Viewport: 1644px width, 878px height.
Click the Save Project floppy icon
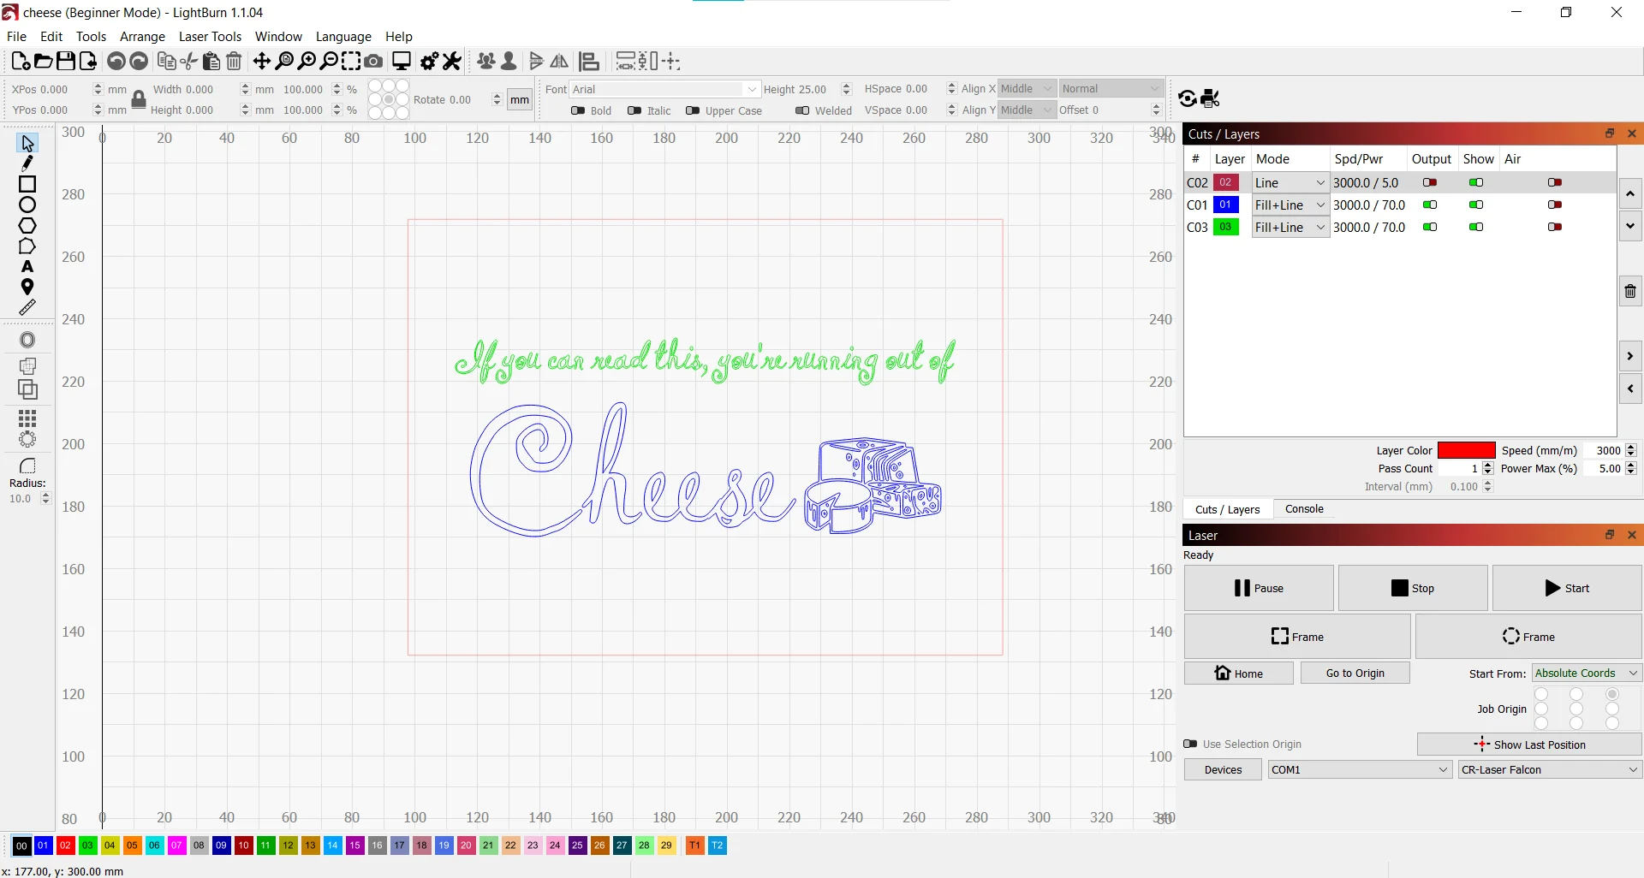65,62
